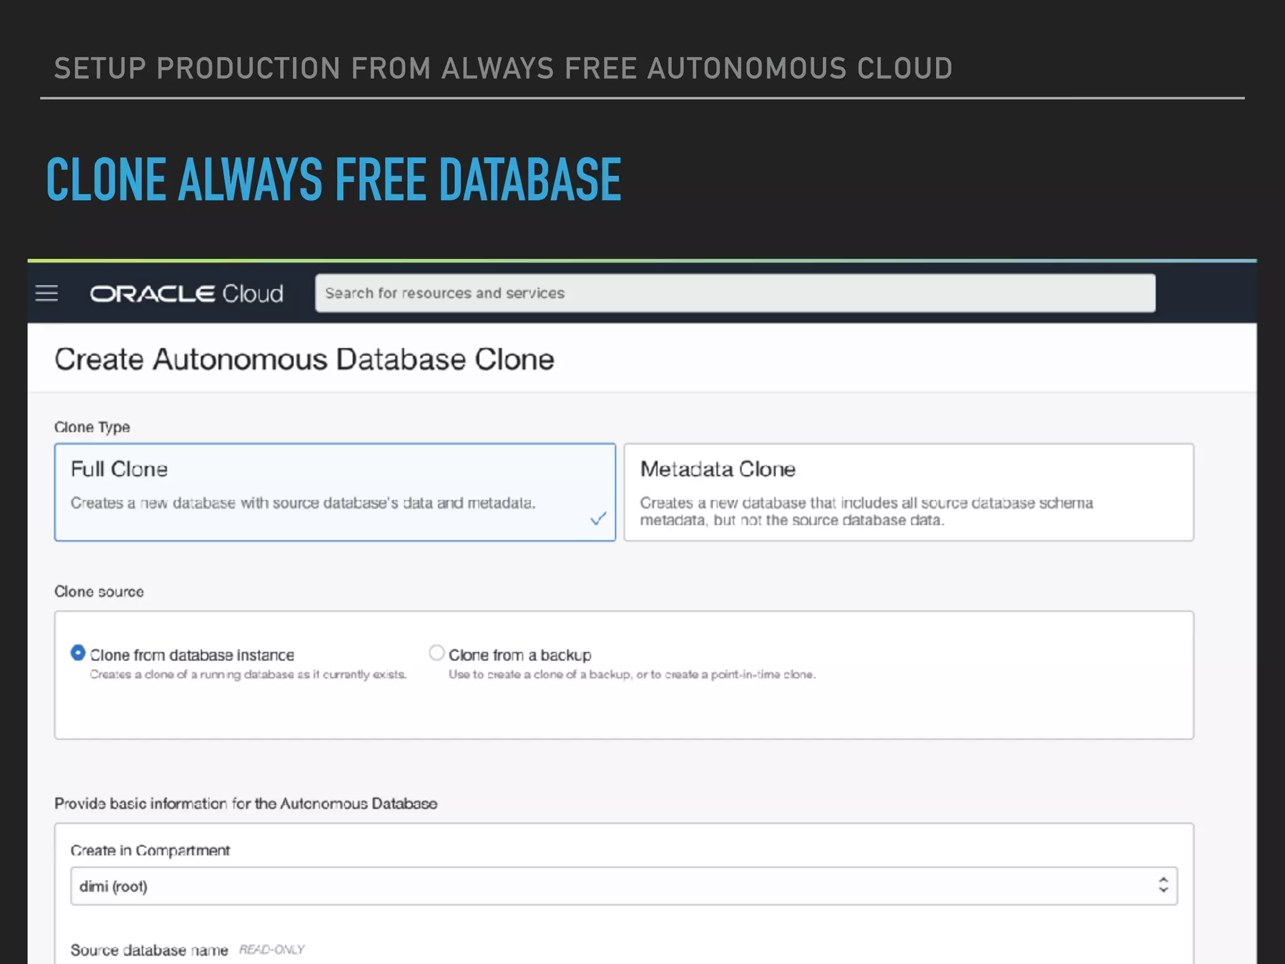Click 'Creates a clone of a running database' text
This screenshot has width=1285, height=964.
pyautogui.click(x=248, y=675)
